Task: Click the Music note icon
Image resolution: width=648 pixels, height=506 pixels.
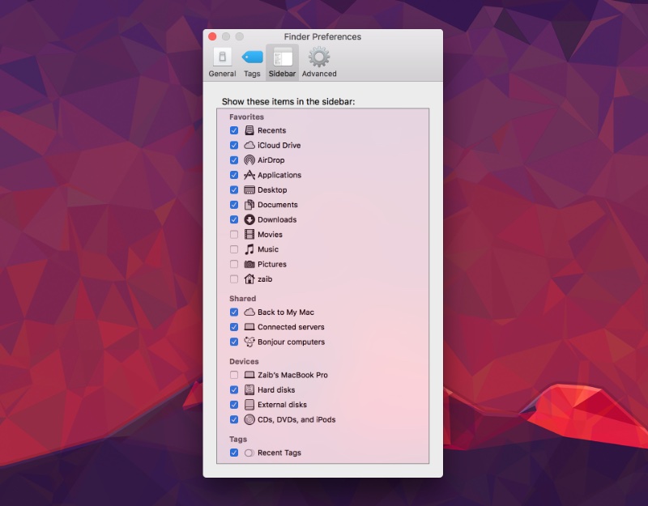Action: point(248,249)
